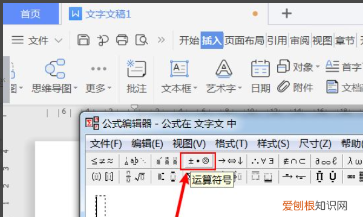This screenshot has height=217, width=363.
Task: Switch to the 开始 ribbon tab
Action: pos(189,40)
